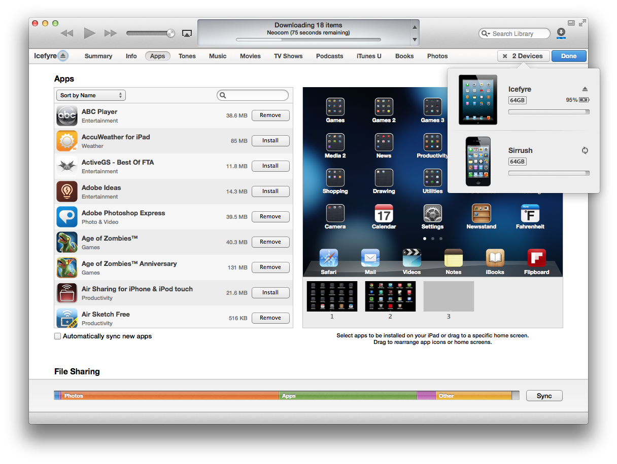Install Adobe Ideas app

click(270, 191)
